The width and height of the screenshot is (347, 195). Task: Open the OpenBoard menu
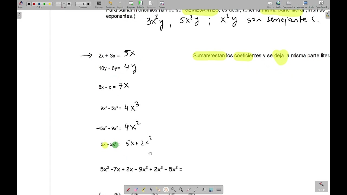(x=321, y=4)
